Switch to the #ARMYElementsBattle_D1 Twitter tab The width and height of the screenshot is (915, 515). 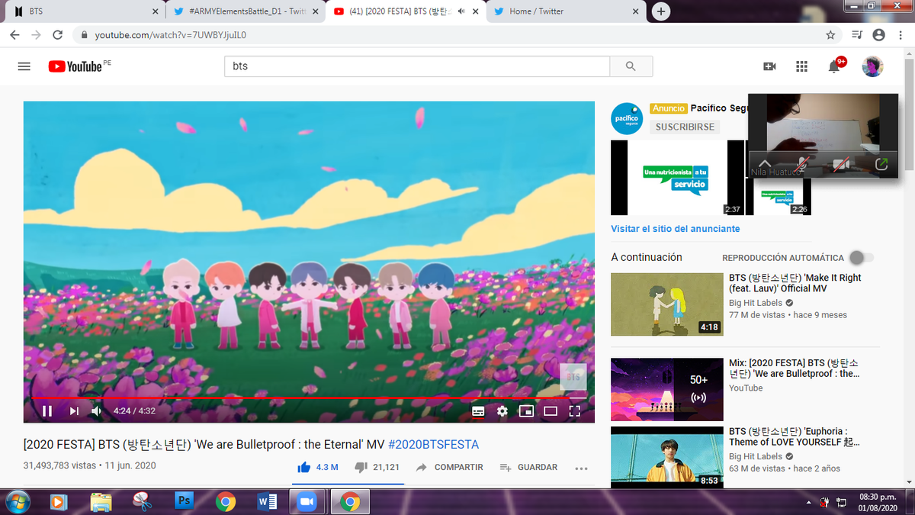pos(245,11)
